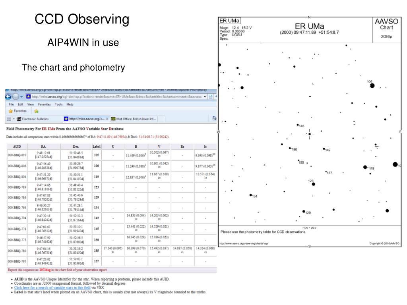Screen dimensions: 407x305
Task: Click the refresh icon right of the address bar
Action: coord(211,97)
